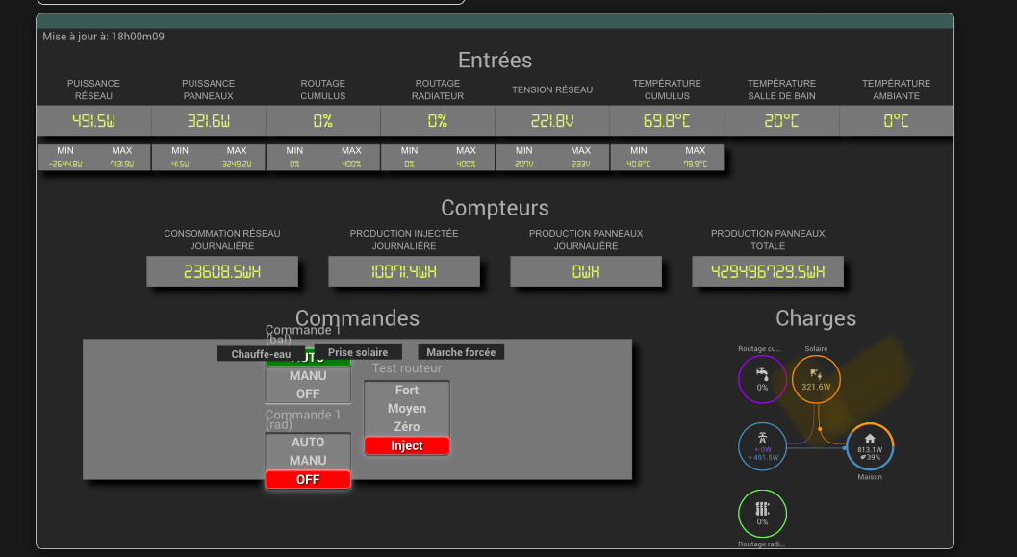
Task: Switch to the Chauffe-eau tab
Action: tap(261, 354)
